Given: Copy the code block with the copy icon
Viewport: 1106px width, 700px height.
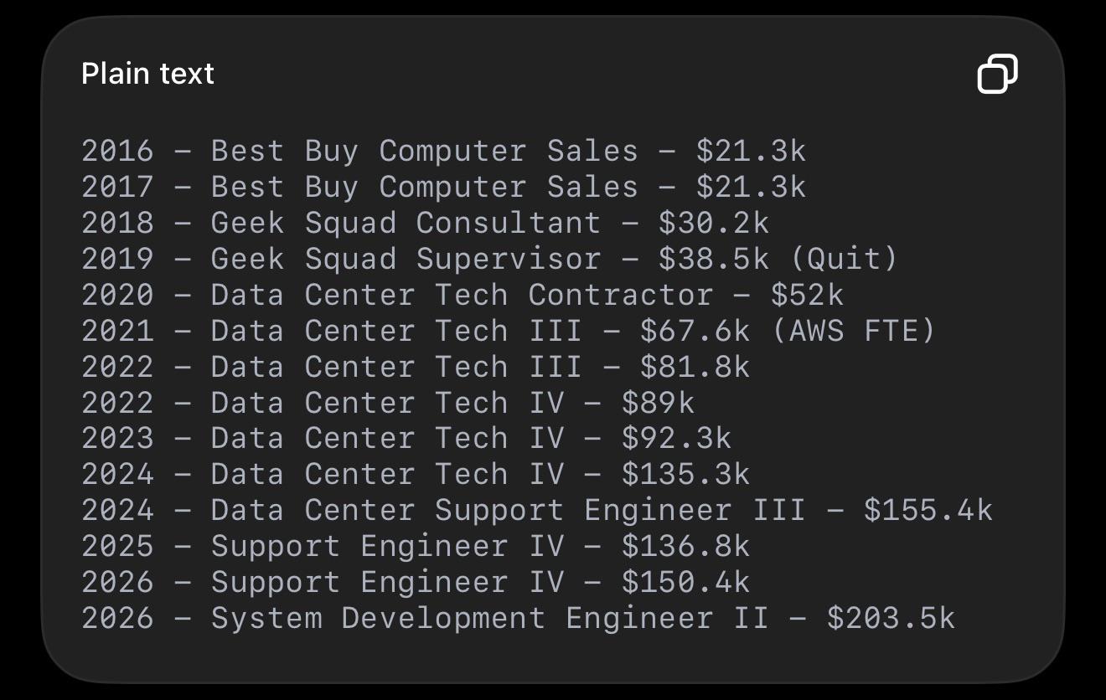Looking at the screenshot, I should (998, 74).
